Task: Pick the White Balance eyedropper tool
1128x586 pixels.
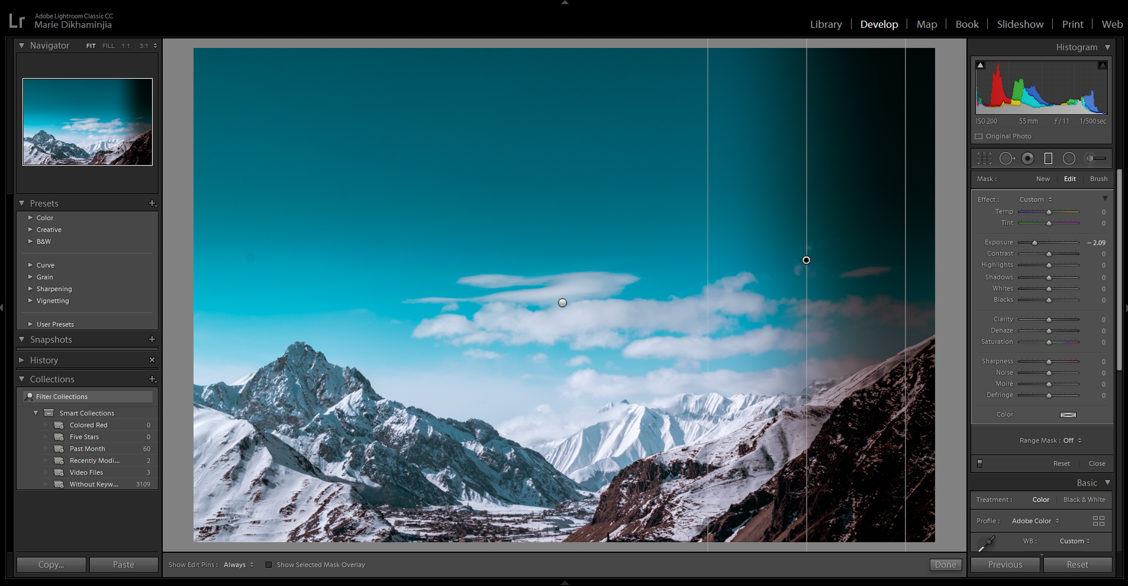Action: pos(987,543)
